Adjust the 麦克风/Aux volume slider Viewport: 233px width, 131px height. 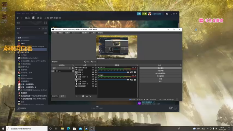click(x=114, y=72)
